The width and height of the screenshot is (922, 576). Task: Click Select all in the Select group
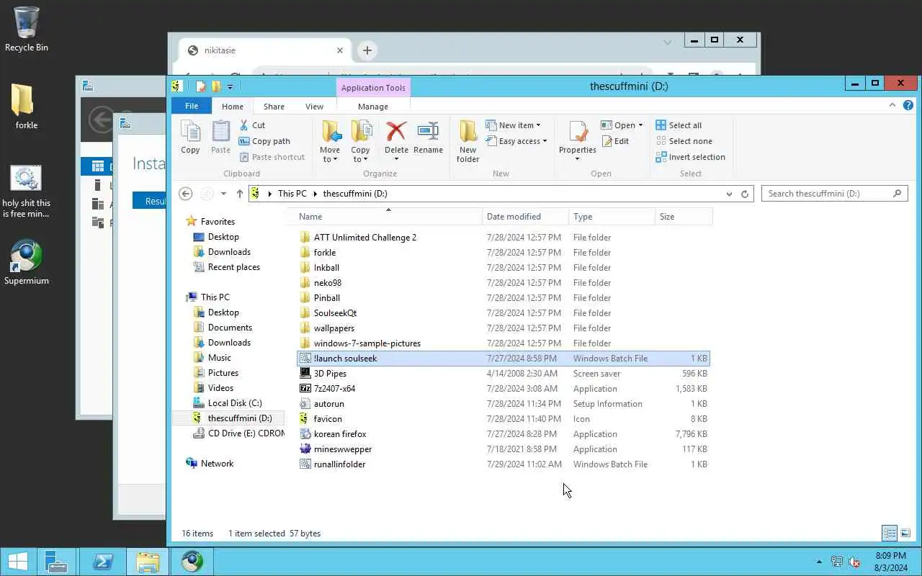point(679,125)
